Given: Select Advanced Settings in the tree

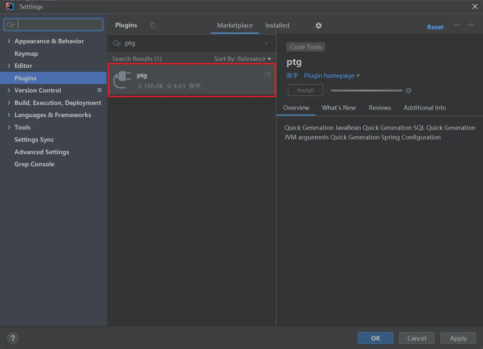Looking at the screenshot, I should pyautogui.click(x=42, y=152).
